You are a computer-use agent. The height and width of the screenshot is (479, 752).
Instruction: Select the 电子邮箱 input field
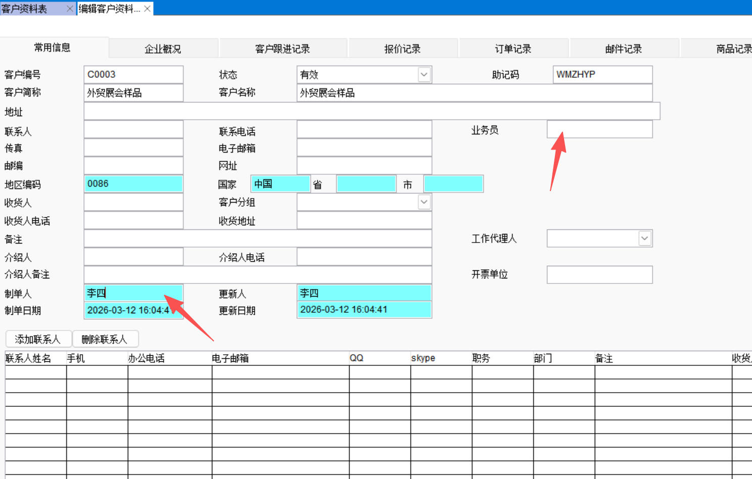click(364, 148)
